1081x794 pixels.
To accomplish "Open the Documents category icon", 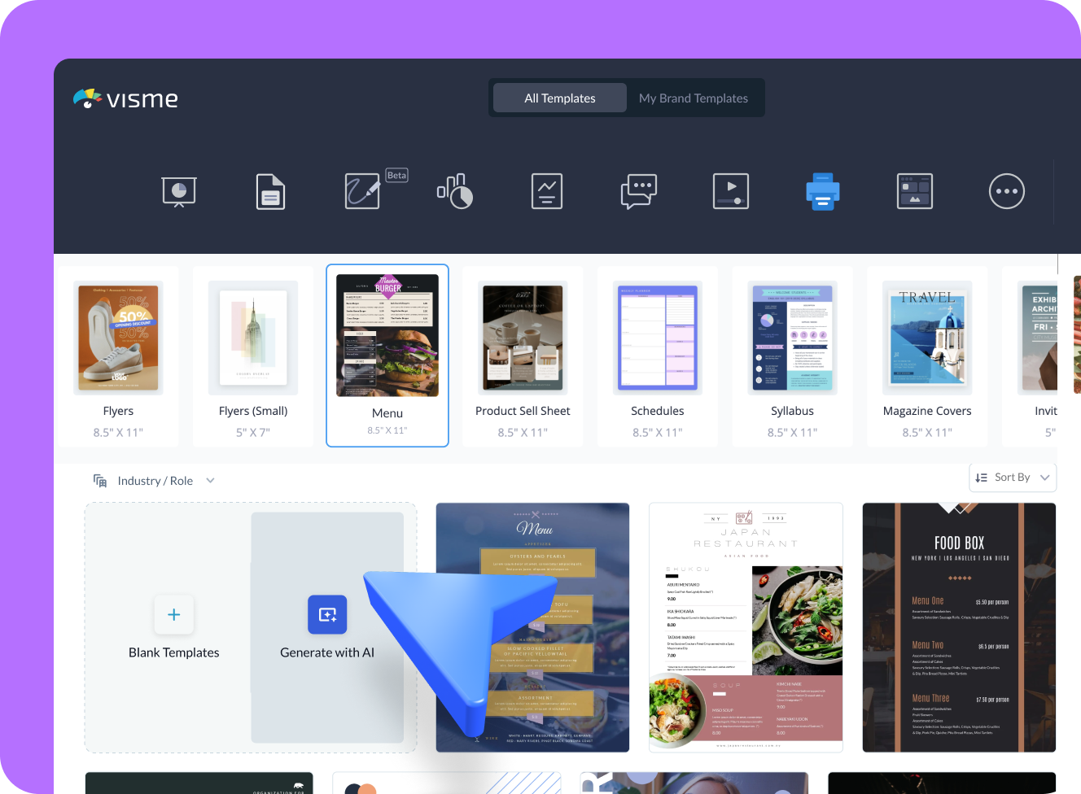I will [270, 192].
